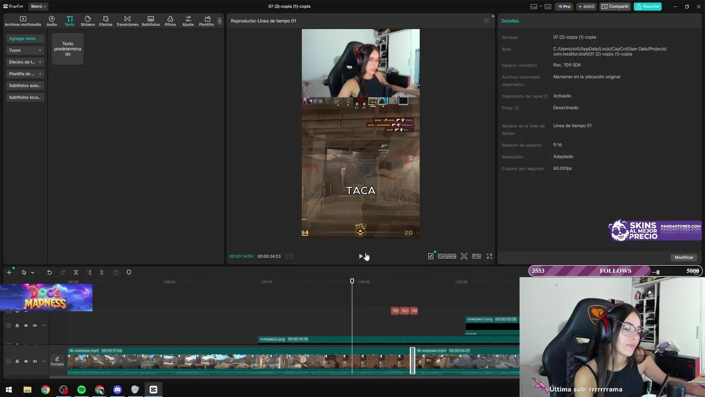Redo the last action
Image resolution: width=705 pixels, height=397 pixels.
[x=62, y=272]
